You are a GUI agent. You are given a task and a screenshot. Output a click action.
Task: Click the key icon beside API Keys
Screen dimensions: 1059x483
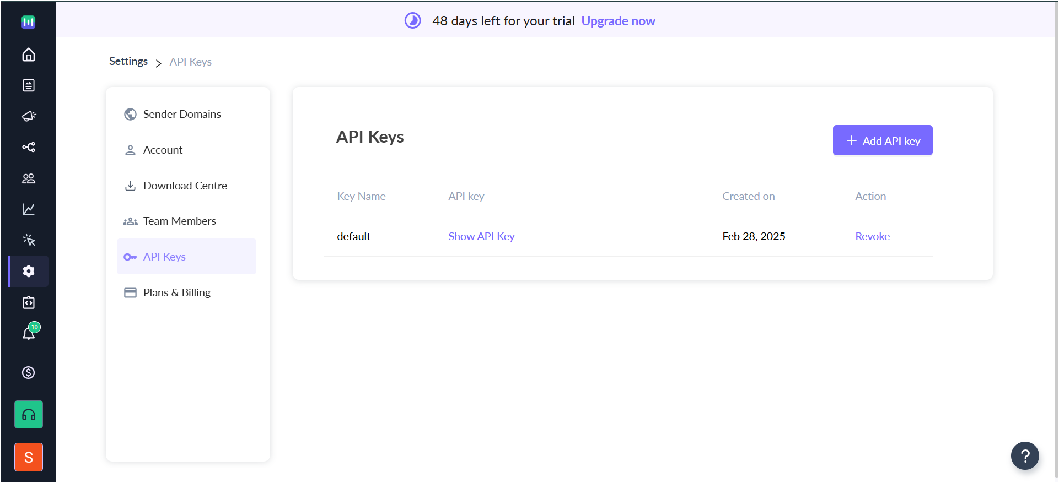click(130, 257)
